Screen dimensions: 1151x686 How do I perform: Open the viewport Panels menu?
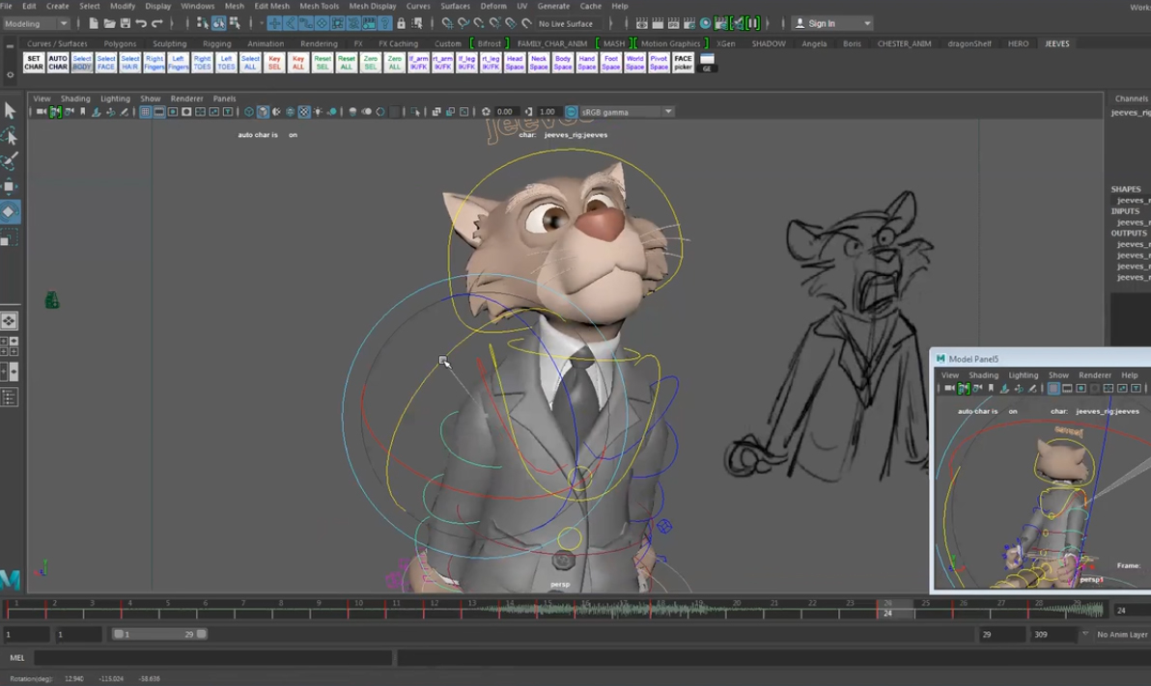point(224,98)
